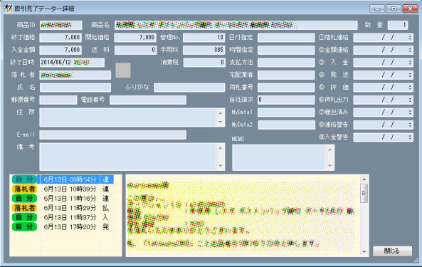Screen dimensions: 422x267
Task: Click the MyData2 field
Action: point(286,125)
